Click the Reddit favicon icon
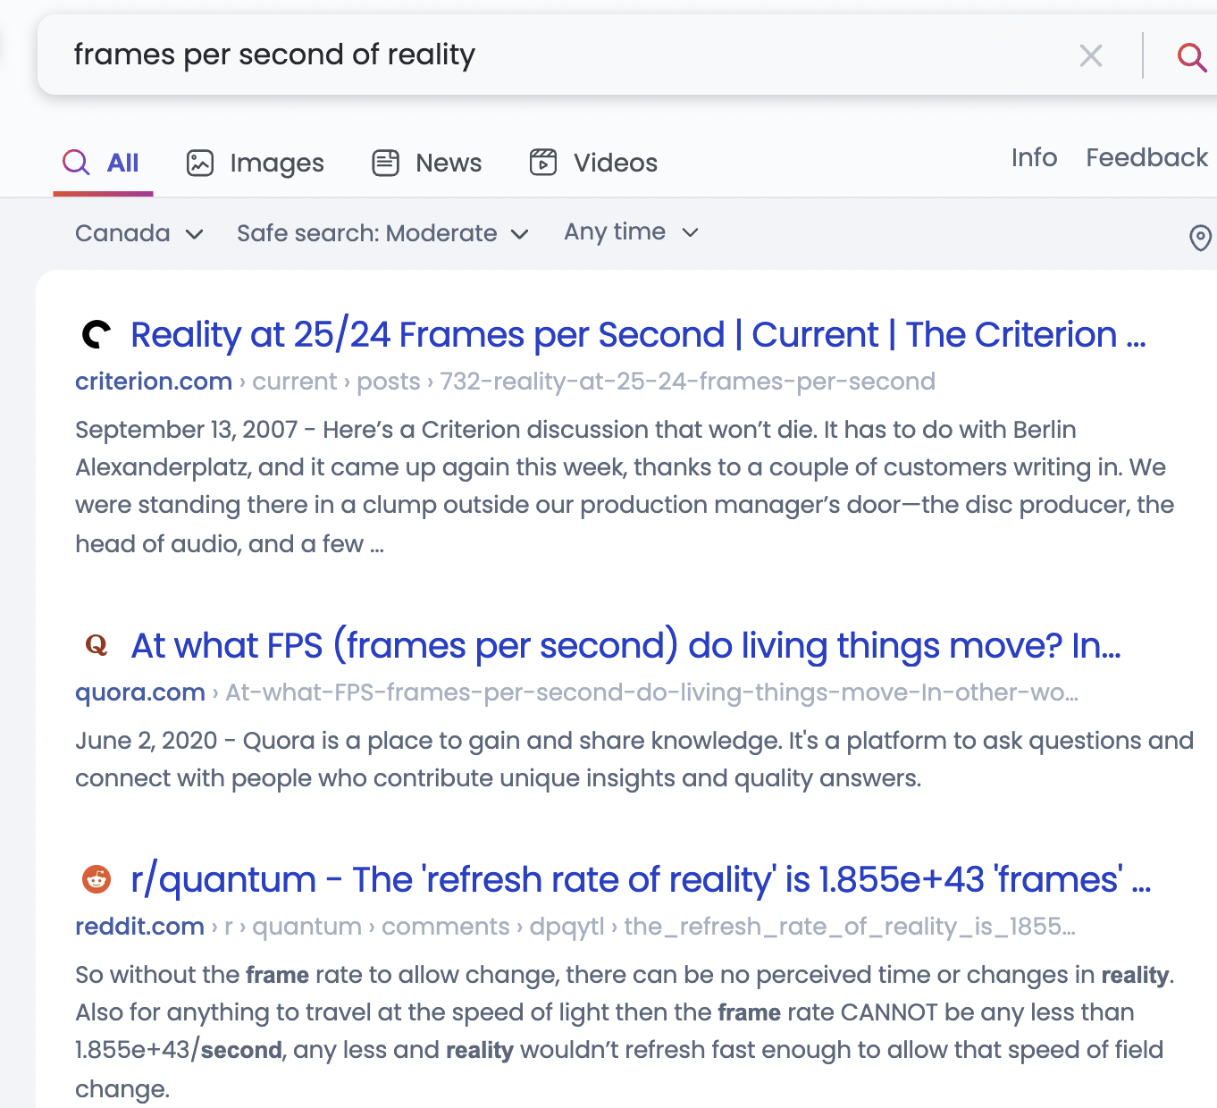Screen dimensions: 1217x1108 pos(97,879)
